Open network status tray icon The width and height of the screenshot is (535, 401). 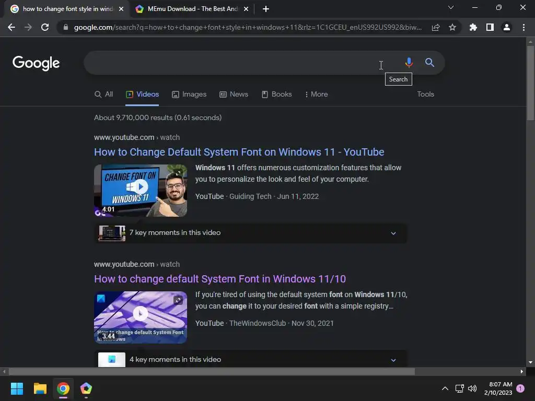460,388
